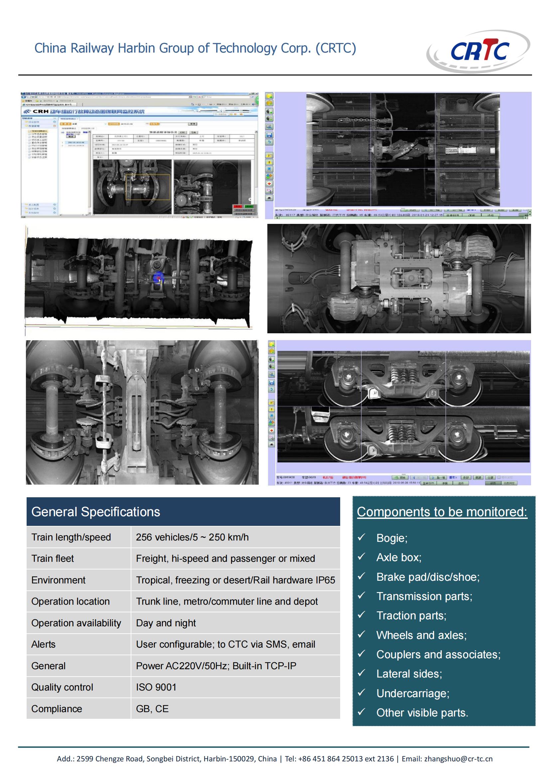
Task: Collapse second navigation section in CRH window
Action: 55,126
